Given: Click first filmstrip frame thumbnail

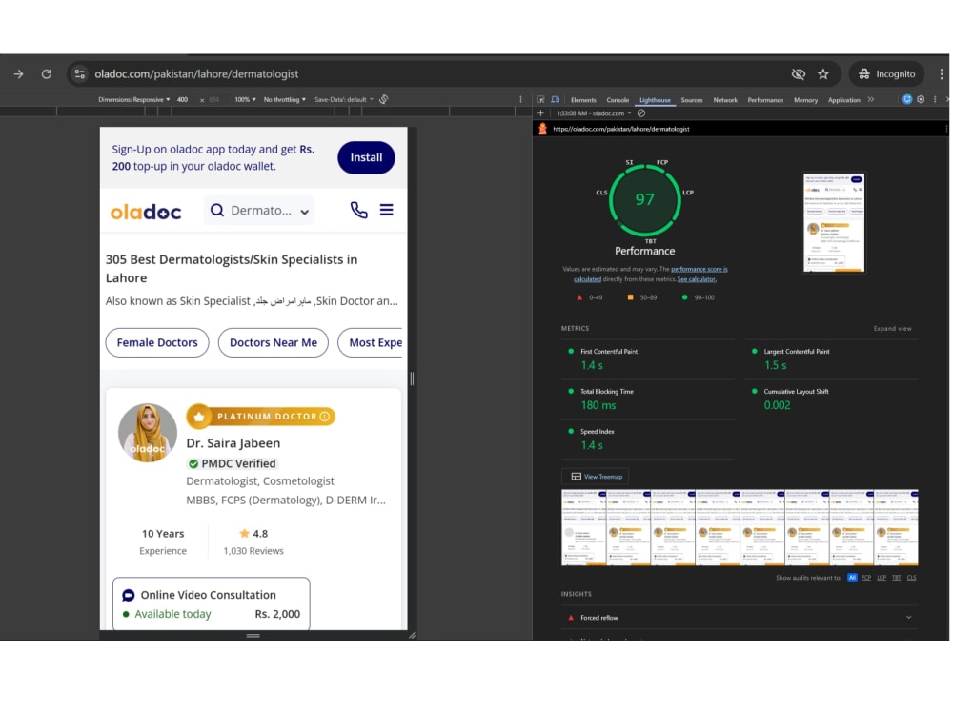Looking at the screenshot, I should pyautogui.click(x=583, y=528).
